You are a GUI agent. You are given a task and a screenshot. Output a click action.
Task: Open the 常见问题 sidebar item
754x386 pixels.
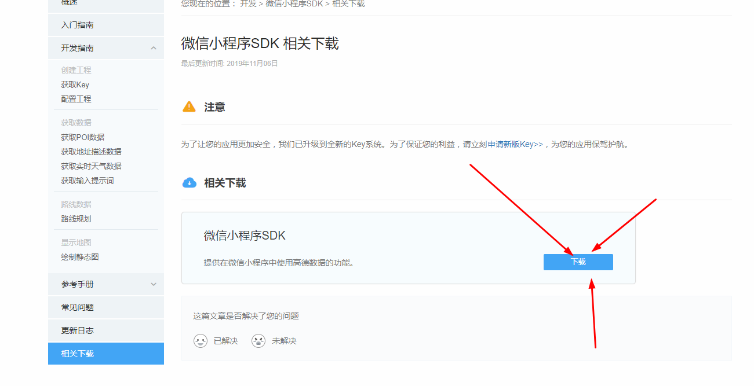(x=106, y=307)
